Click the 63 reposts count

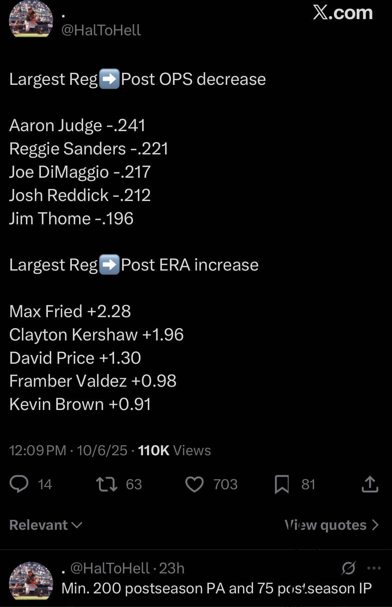tap(134, 484)
